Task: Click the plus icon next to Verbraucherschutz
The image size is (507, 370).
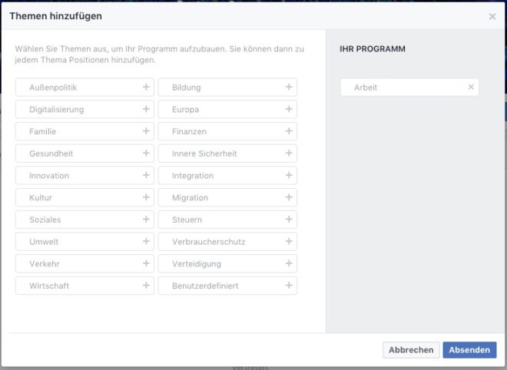Action: [x=289, y=241]
